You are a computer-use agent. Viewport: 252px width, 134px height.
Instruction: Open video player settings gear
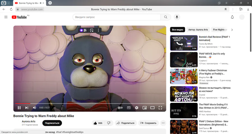tap(137, 108)
